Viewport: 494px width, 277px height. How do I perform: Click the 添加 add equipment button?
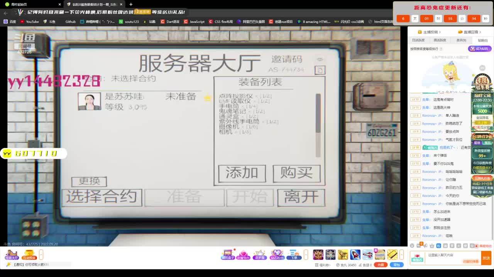(242, 173)
